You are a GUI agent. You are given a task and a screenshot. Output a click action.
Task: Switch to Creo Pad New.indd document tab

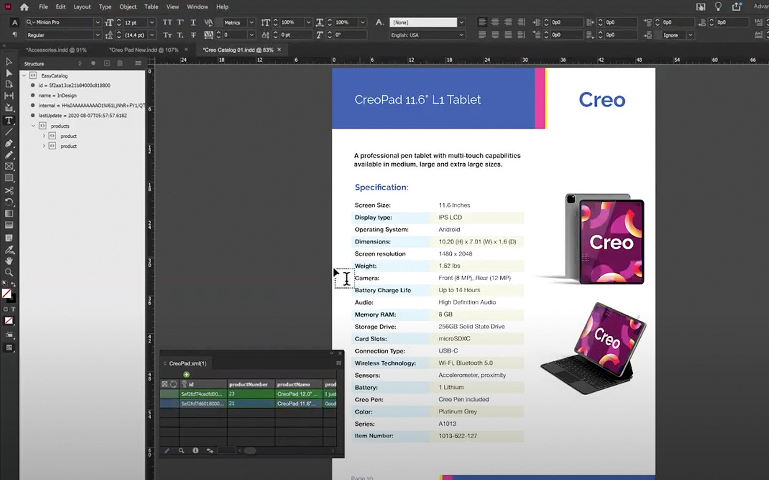pos(144,50)
